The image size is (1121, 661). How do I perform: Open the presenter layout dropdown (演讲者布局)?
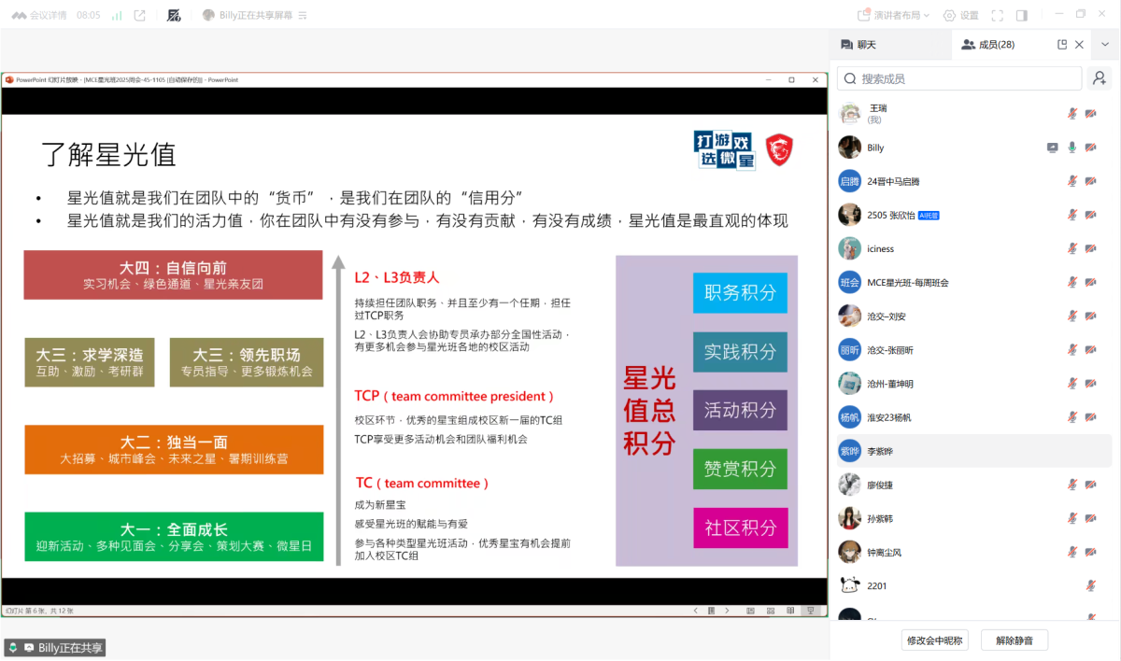[896, 15]
